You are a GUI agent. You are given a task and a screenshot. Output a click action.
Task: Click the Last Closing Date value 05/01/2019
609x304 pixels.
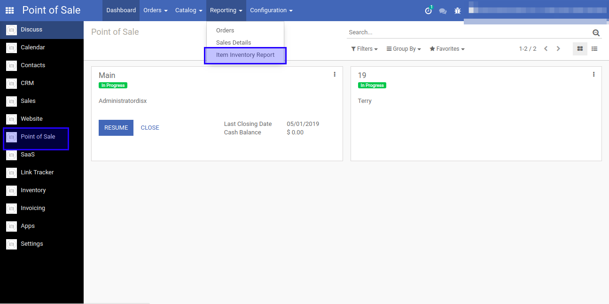[303, 124]
